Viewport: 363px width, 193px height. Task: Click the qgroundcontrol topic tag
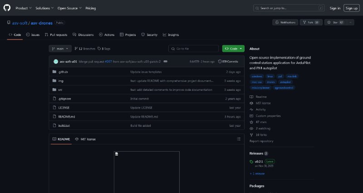[x=284, y=88]
